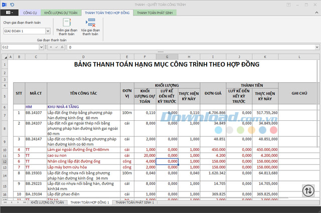
Task: Open the black file menu button
Action: [10, 13]
